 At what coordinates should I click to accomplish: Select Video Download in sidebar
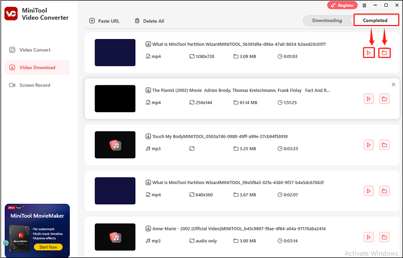pyautogui.click(x=37, y=67)
